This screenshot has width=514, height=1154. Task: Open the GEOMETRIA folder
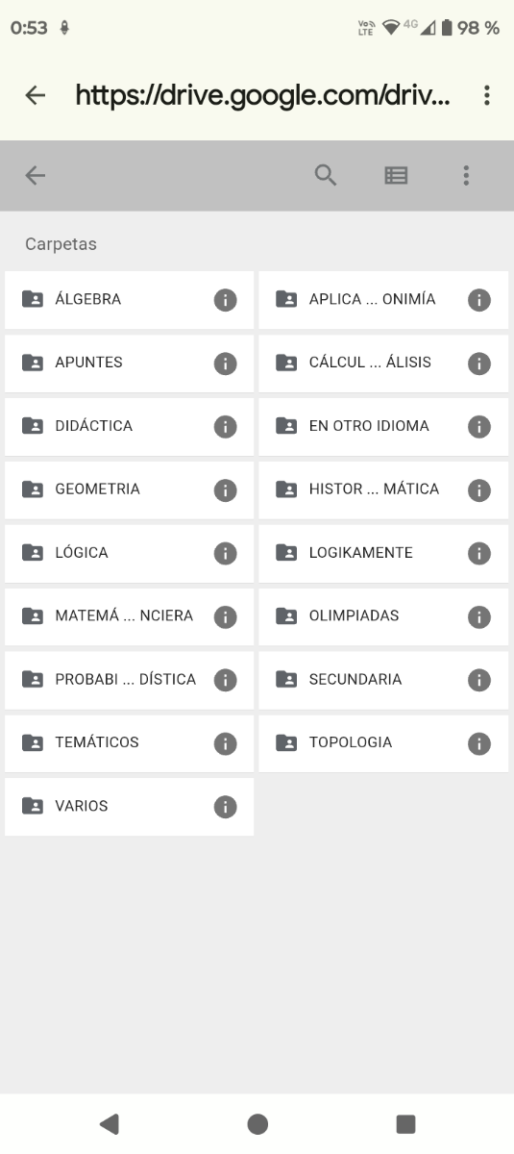[129, 489]
